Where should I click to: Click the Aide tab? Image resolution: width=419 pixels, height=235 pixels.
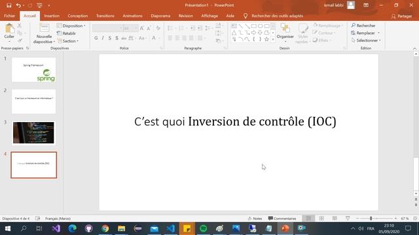pos(230,16)
